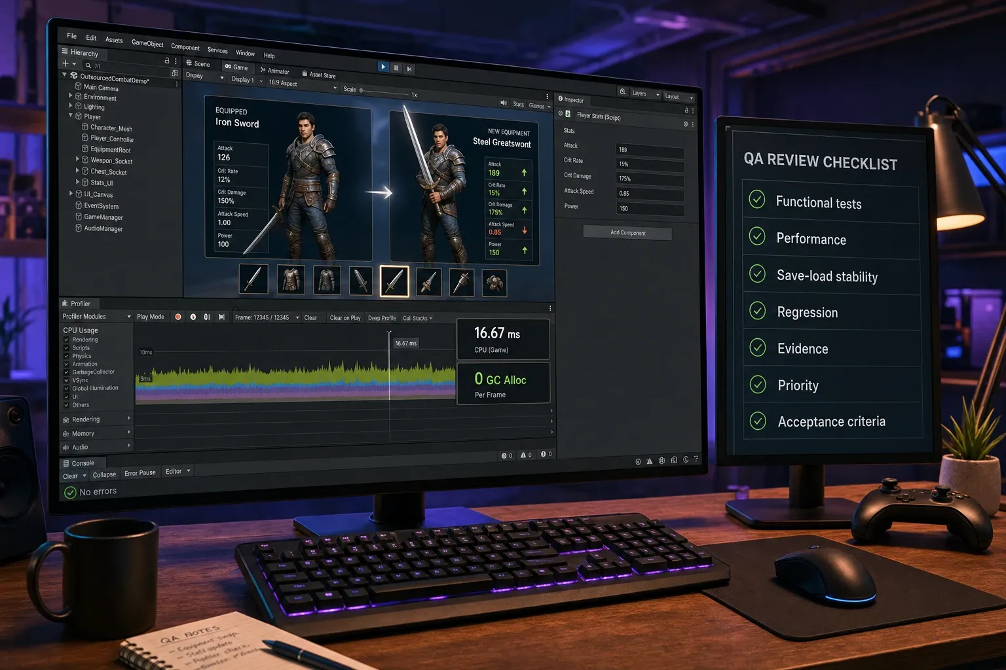Screen dimensions: 1006x670
Task: Collapse the Player object in Hierarchy
Action: (x=71, y=115)
